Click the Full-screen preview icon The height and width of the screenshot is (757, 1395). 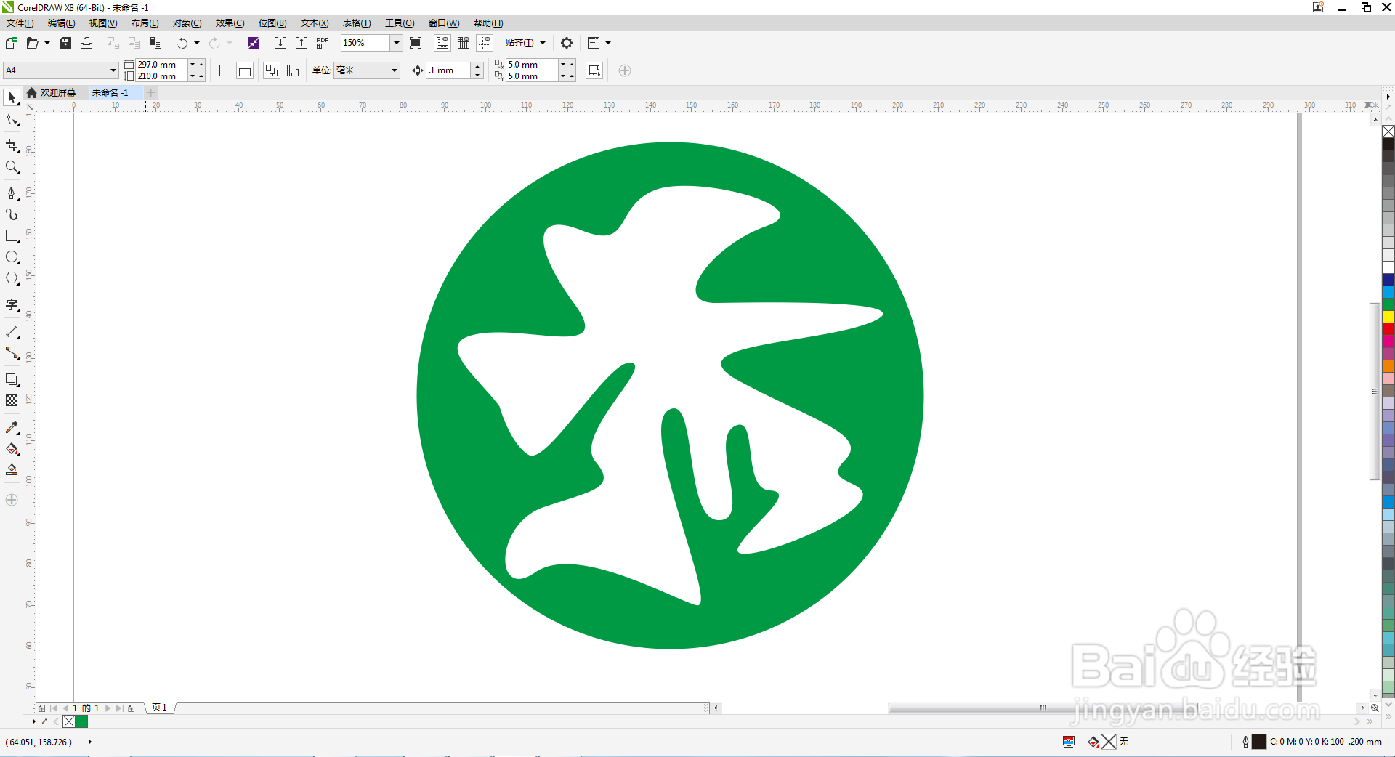[x=416, y=43]
